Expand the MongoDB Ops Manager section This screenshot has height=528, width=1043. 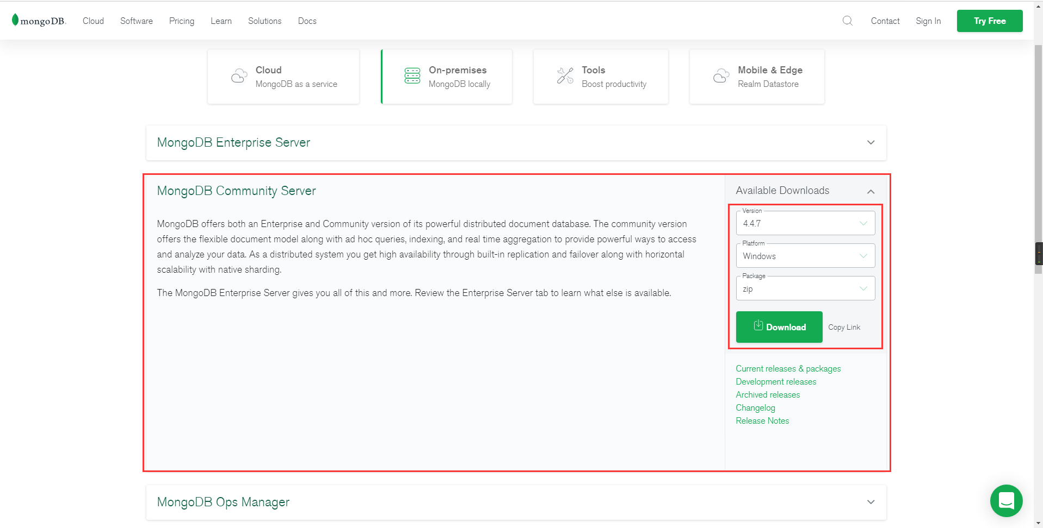pyautogui.click(x=516, y=502)
